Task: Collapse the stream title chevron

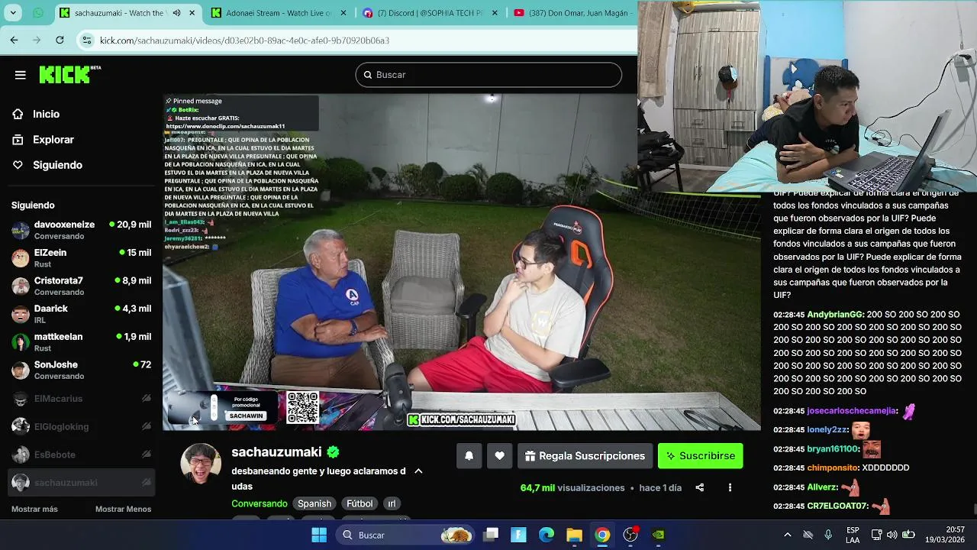Action: [418, 471]
